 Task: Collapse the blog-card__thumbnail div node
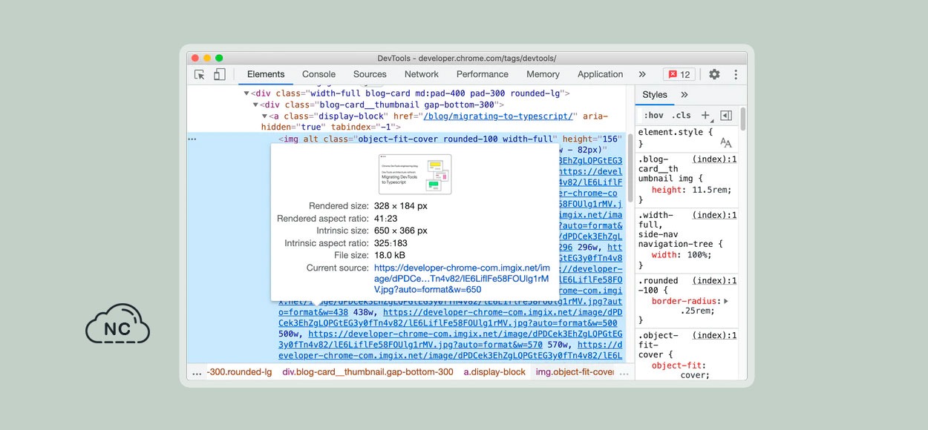coord(256,105)
